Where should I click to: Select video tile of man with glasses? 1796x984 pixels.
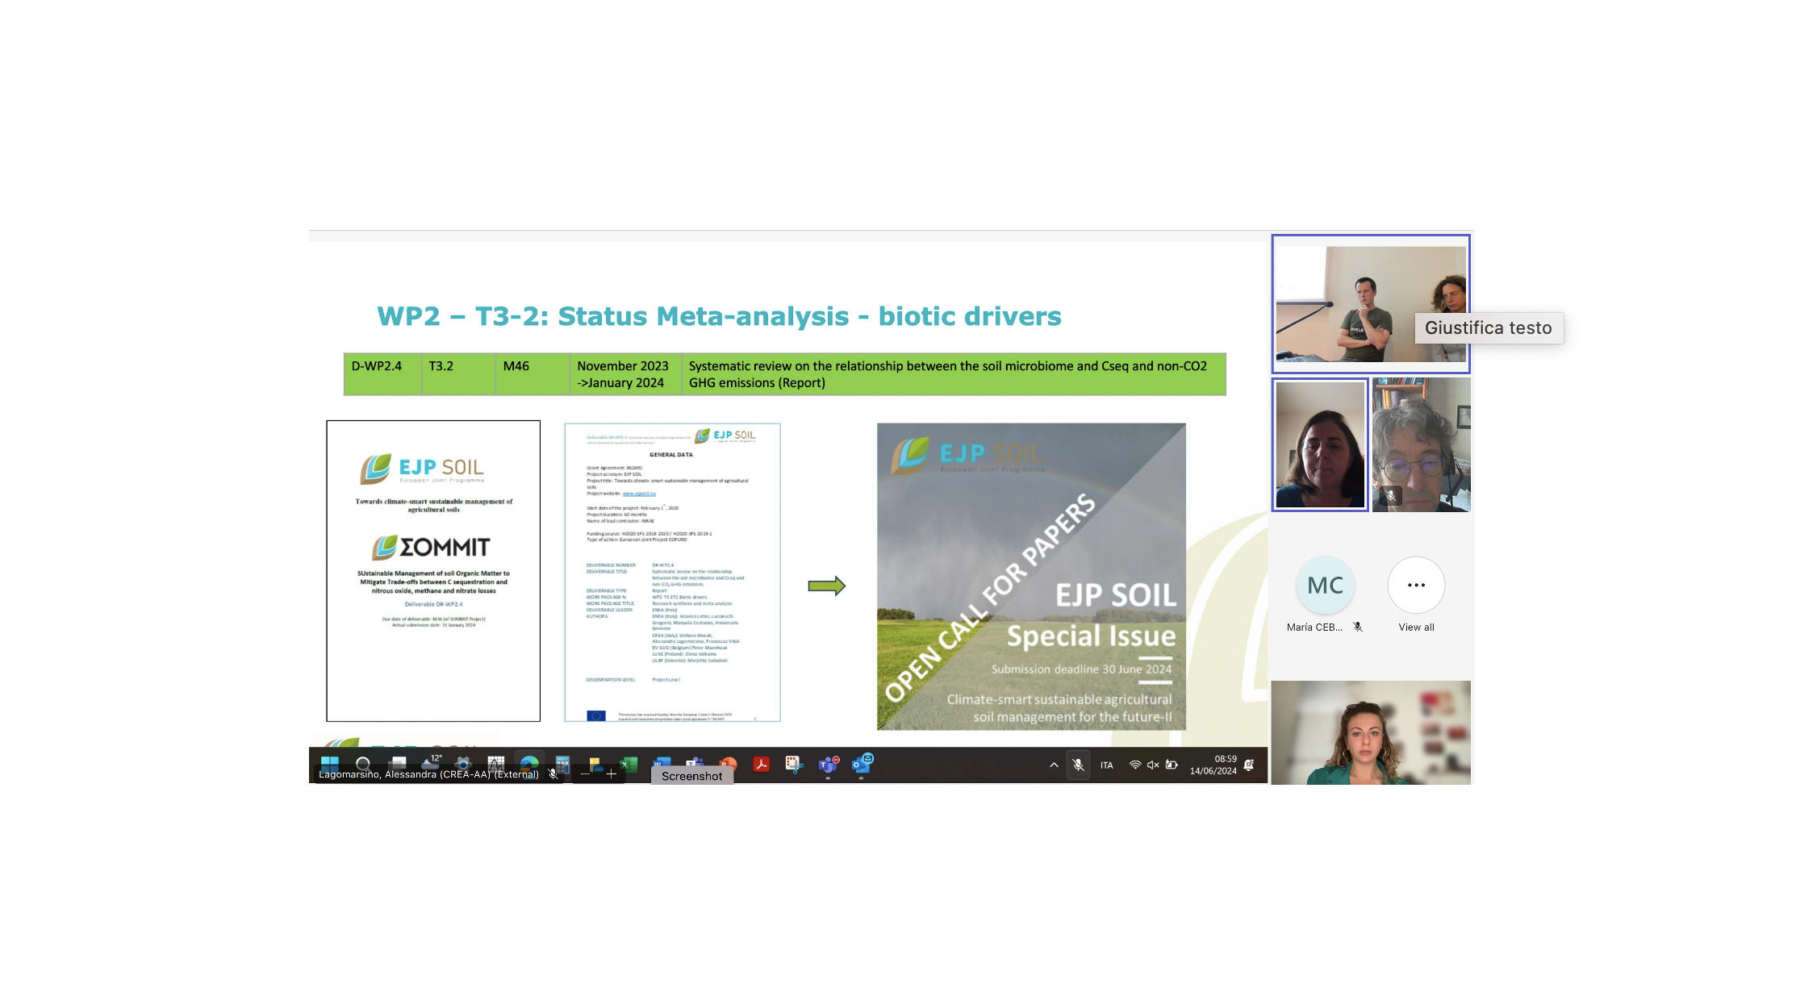(x=1421, y=444)
